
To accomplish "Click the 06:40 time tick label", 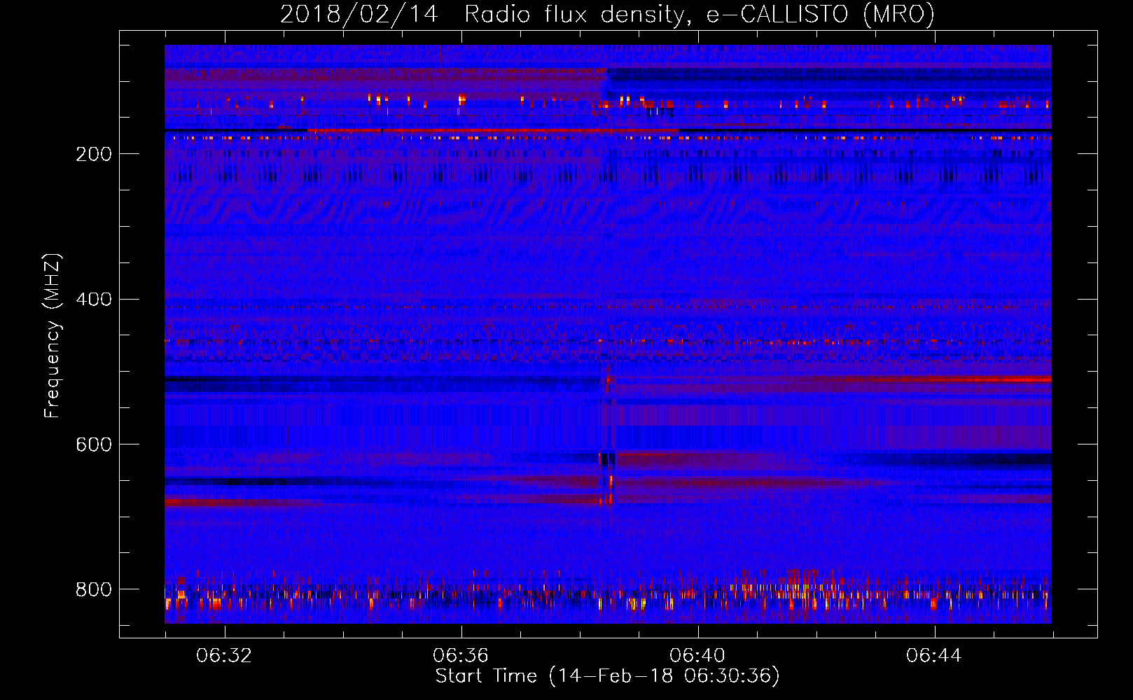I will pos(697,656).
